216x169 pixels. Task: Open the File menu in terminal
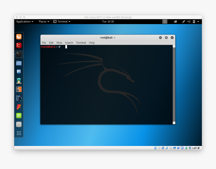(x=44, y=43)
